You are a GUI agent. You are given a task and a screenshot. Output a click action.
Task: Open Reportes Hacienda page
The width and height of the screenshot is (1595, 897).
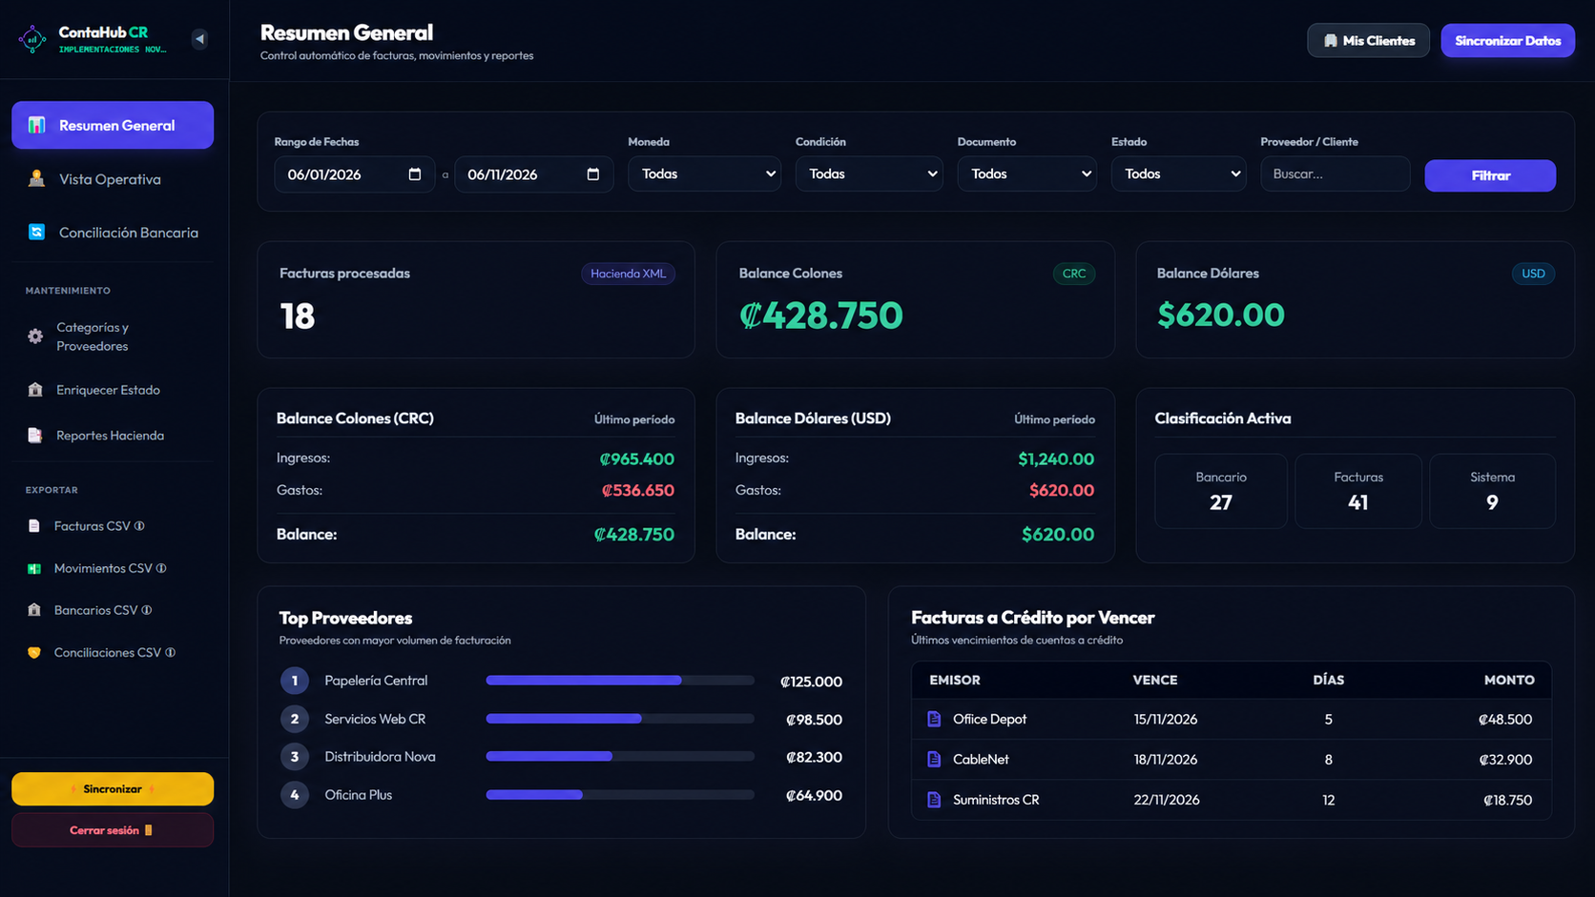click(x=113, y=436)
